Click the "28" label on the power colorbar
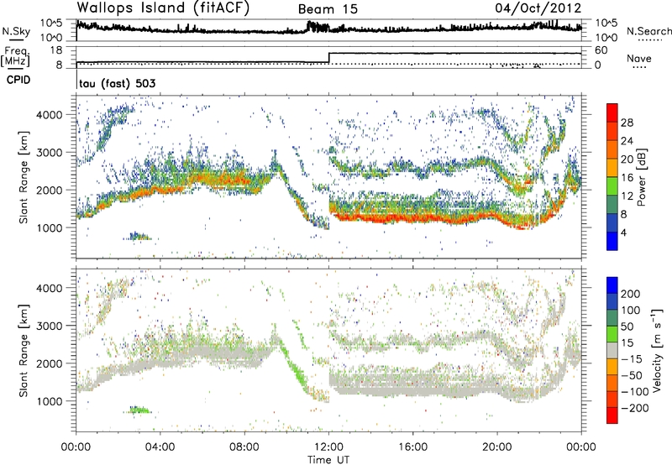 tap(627, 123)
